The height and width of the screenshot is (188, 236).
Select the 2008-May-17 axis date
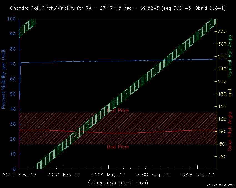pos(108,175)
